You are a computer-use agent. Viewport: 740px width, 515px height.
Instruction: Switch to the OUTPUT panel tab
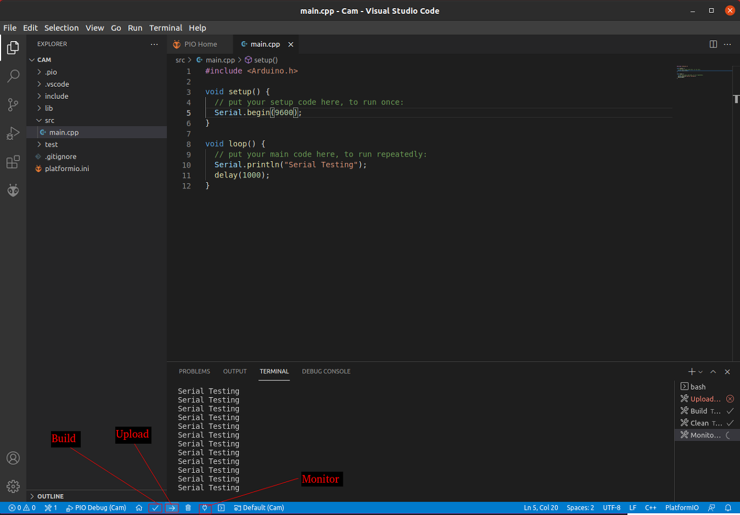coord(235,371)
